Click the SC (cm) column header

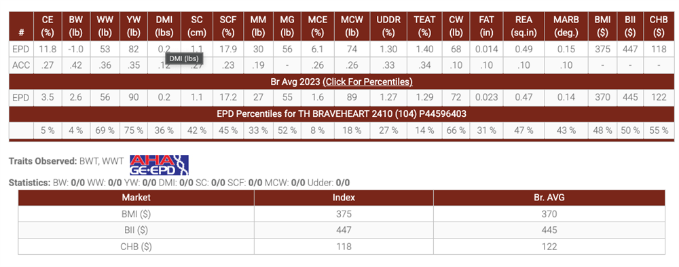tap(196, 26)
